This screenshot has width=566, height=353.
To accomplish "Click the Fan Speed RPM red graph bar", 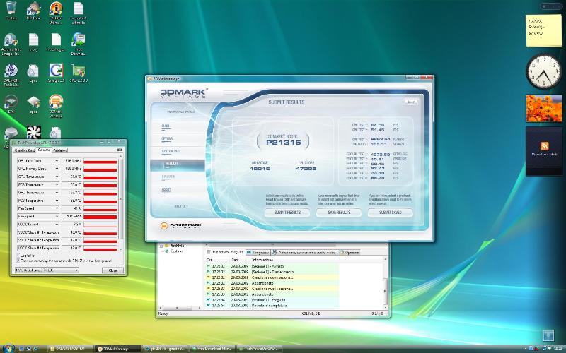I will 100,216.
